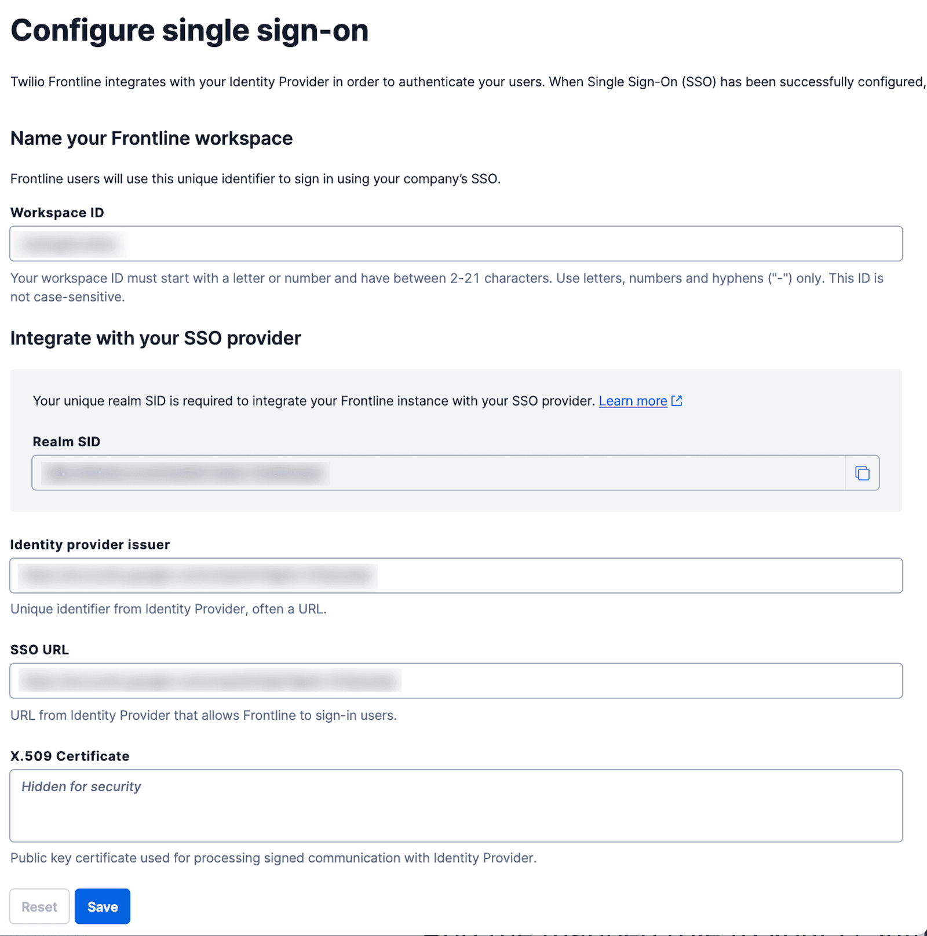Copy the Realm SID using the copy icon
927x936 pixels.
862,473
